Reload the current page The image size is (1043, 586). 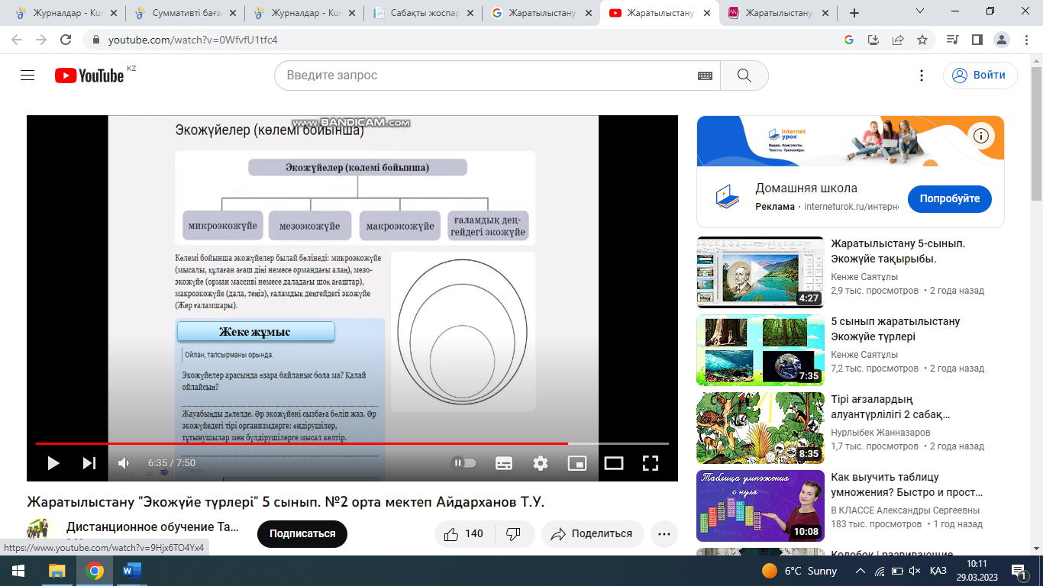pyautogui.click(x=66, y=40)
